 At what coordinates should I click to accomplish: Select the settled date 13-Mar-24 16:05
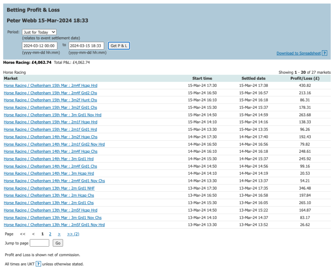click(x=253, y=203)
